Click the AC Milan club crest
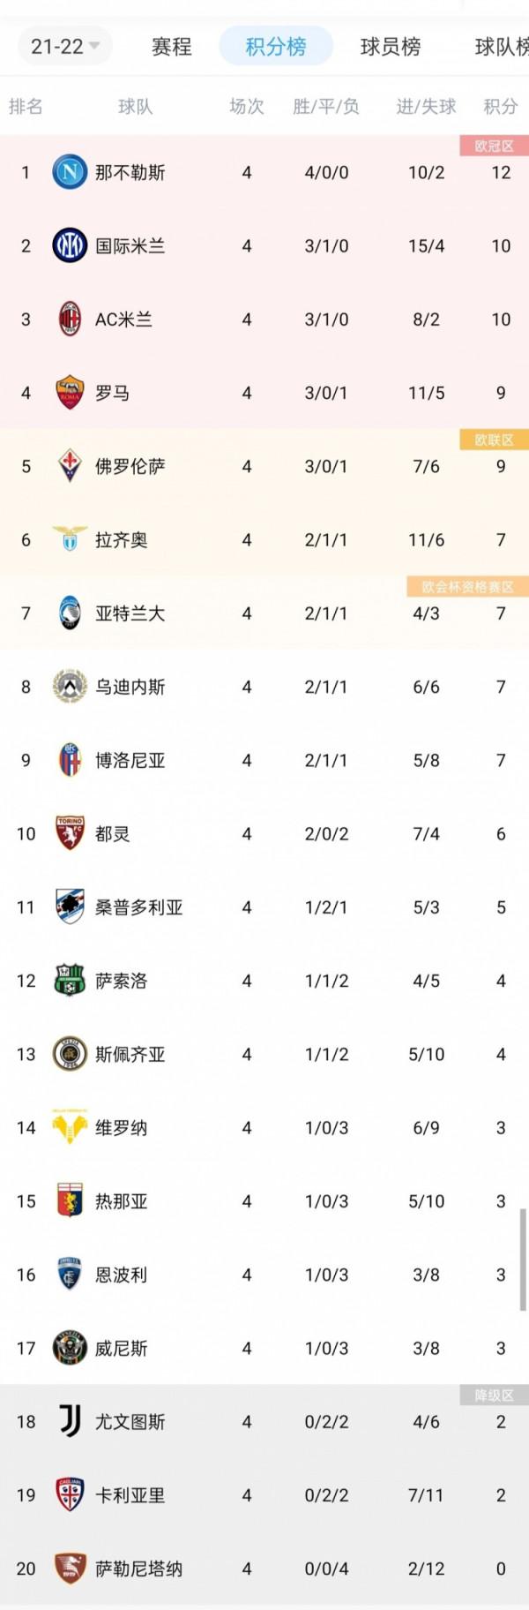This screenshot has height=1610, width=529. point(68,320)
